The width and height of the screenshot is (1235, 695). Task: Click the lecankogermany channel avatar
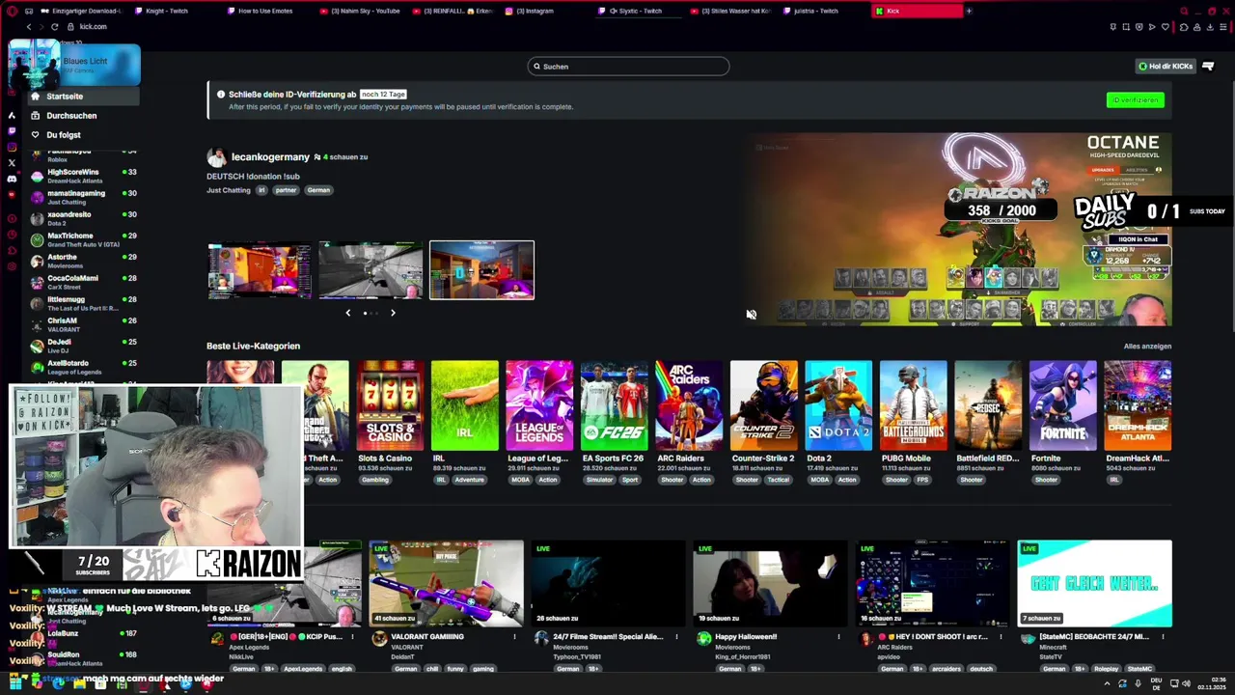(216, 156)
